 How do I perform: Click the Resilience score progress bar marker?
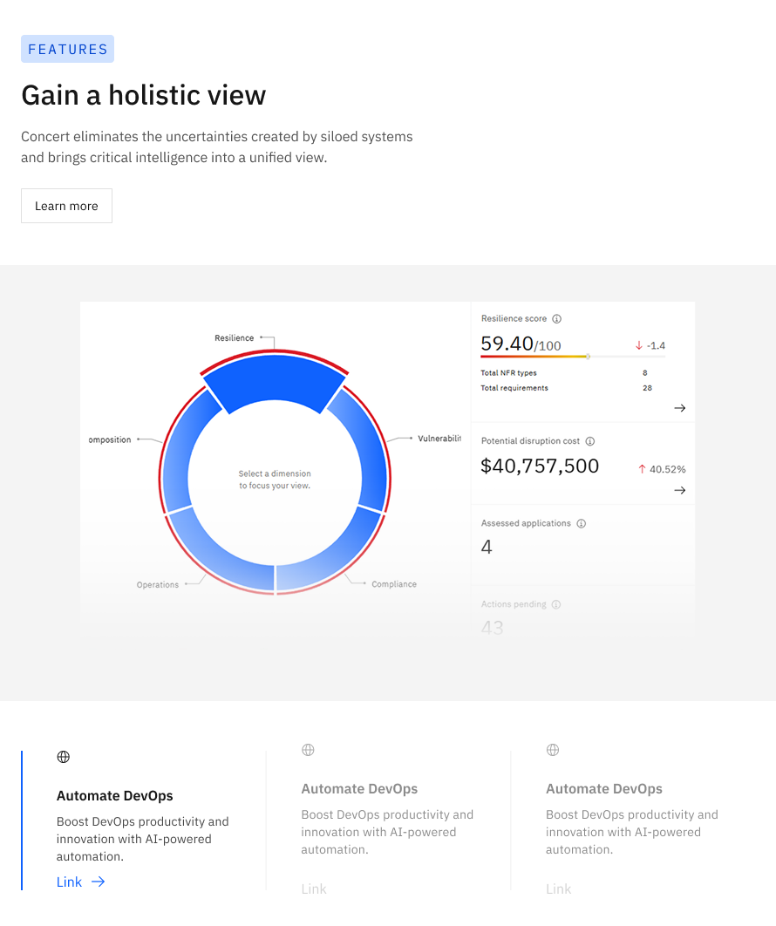[x=589, y=356]
